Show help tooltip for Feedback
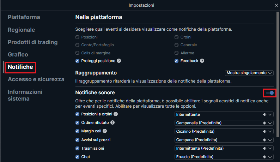Screen dimensions: 280x162 point(202,61)
